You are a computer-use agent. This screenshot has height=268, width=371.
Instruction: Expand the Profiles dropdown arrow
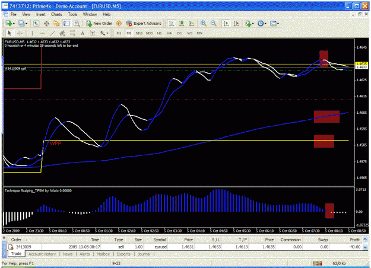(x=26, y=24)
